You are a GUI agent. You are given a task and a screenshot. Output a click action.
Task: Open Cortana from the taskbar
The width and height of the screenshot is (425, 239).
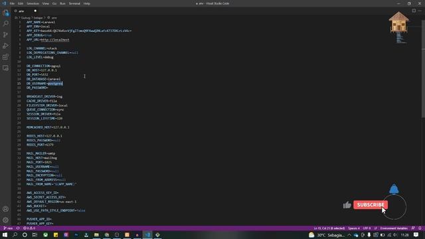pos(25,235)
